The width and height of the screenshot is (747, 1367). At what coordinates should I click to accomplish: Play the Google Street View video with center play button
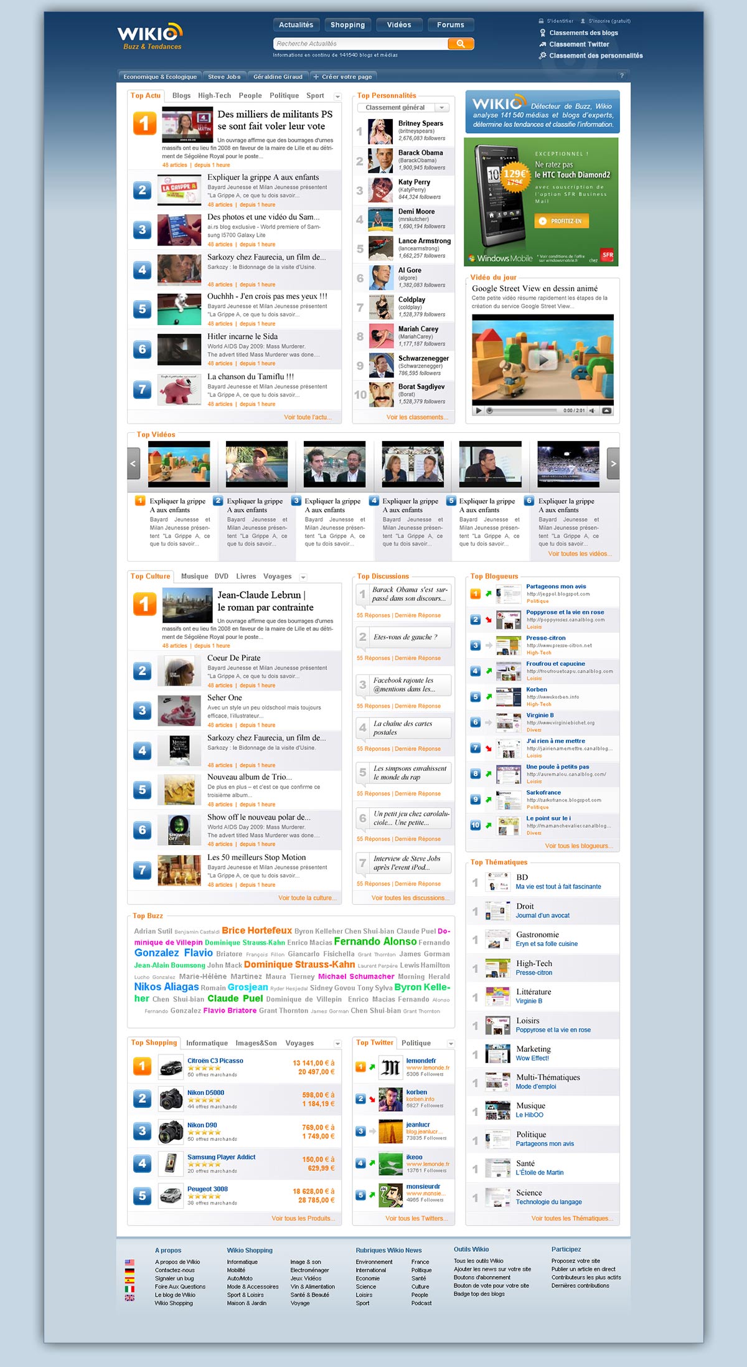[543, 359]
